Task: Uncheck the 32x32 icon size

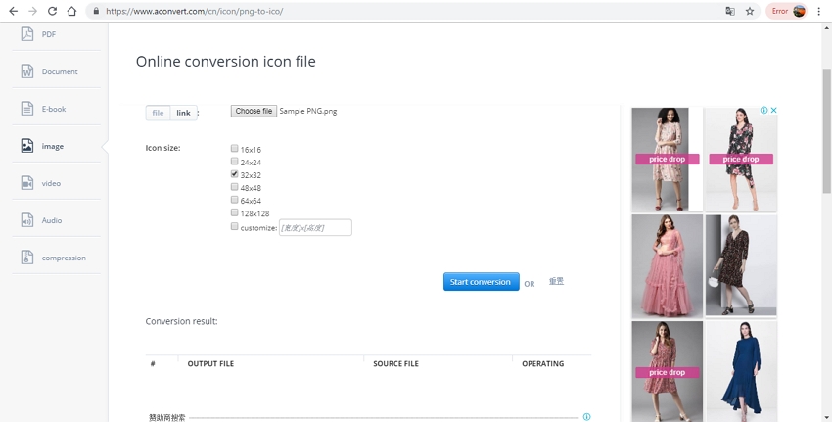Action: [235, 174]
